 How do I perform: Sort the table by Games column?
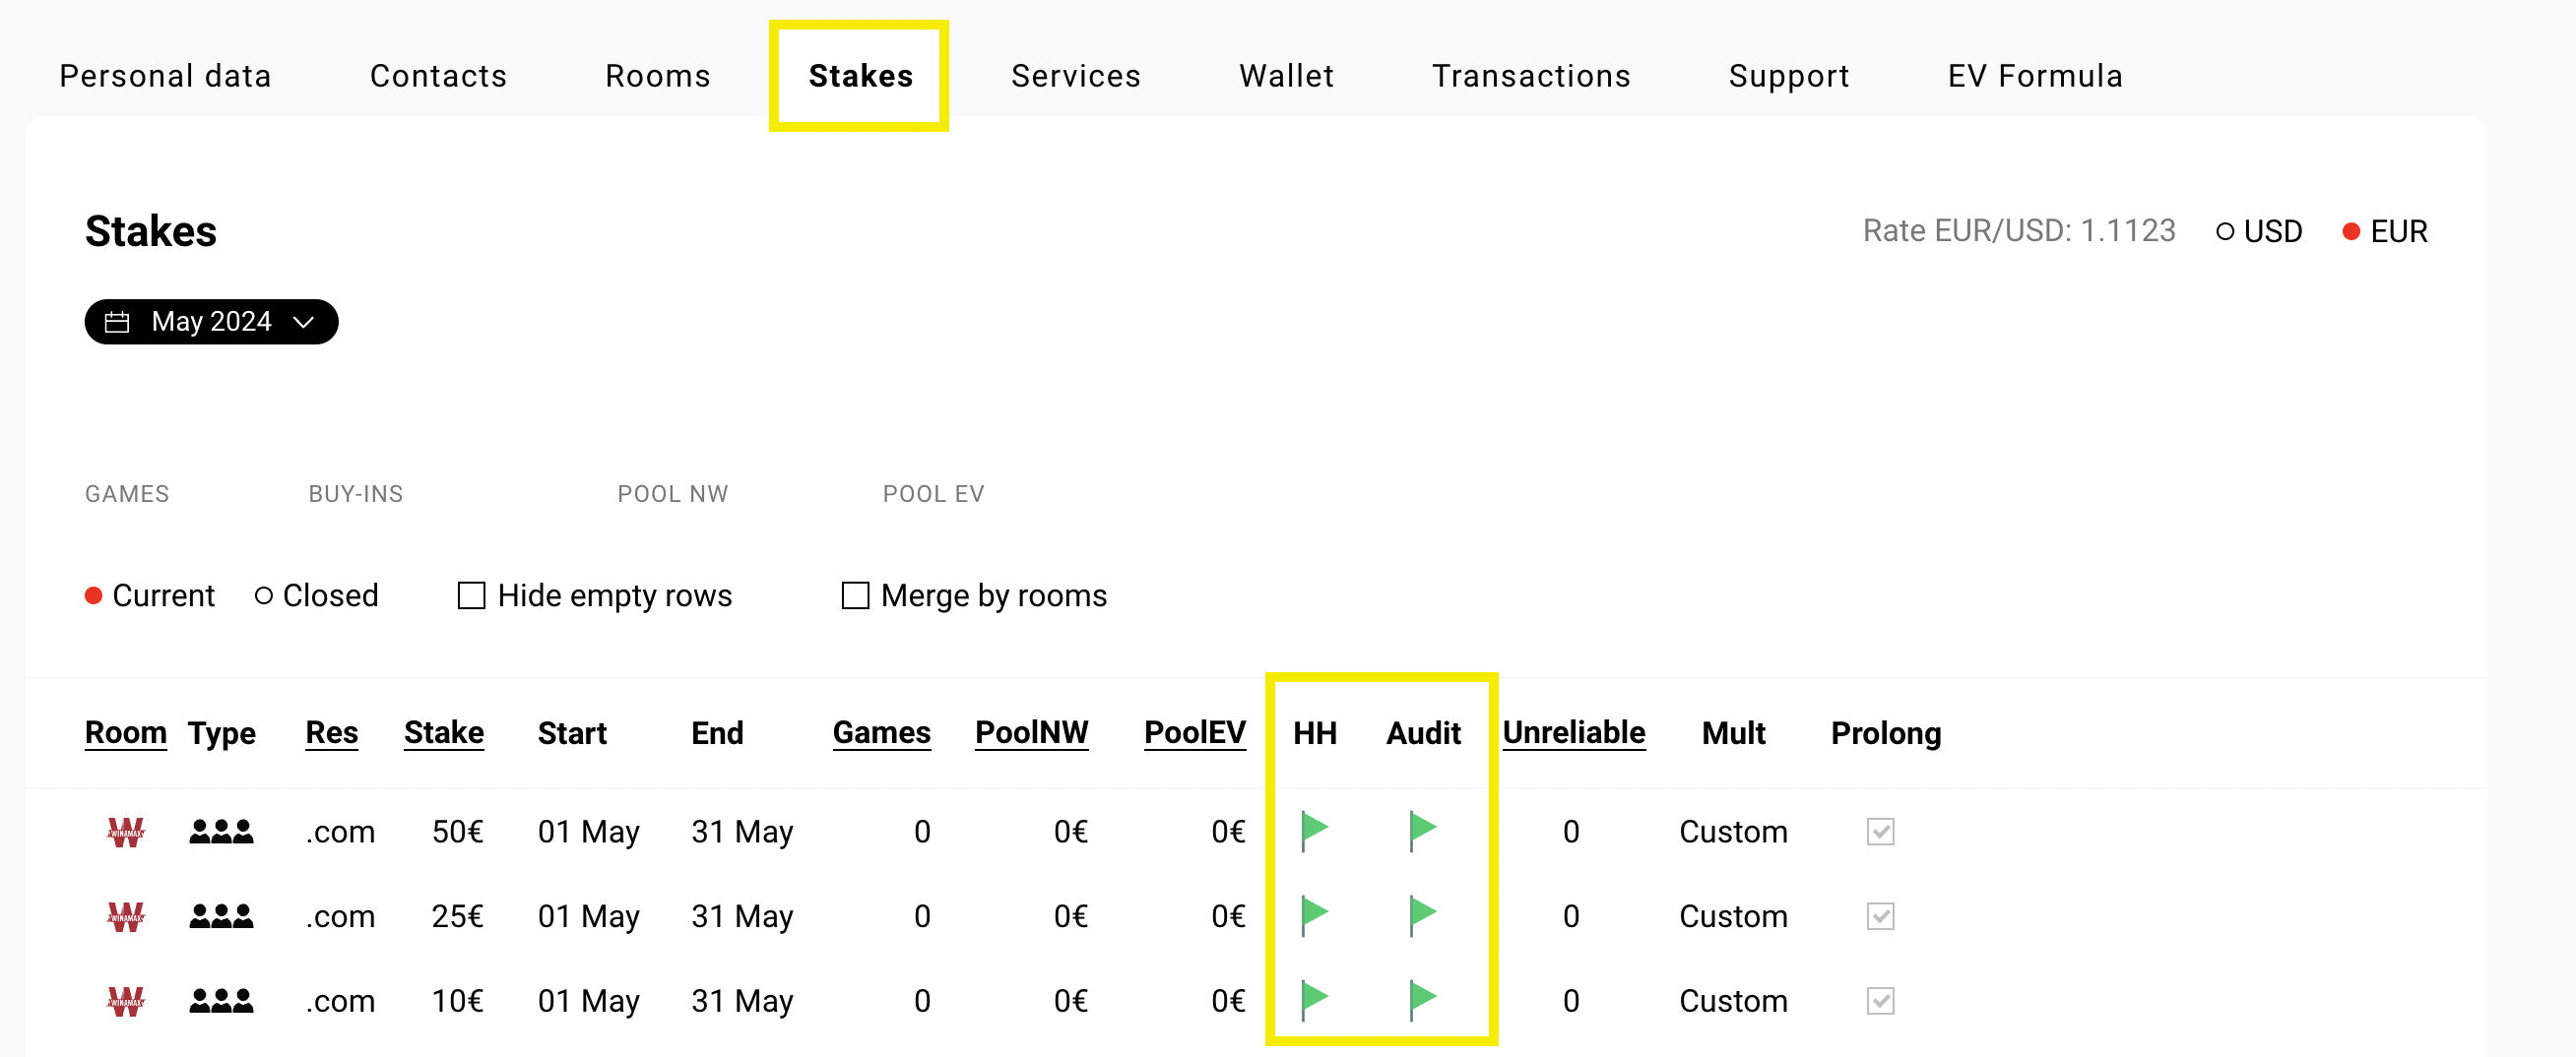881,732
